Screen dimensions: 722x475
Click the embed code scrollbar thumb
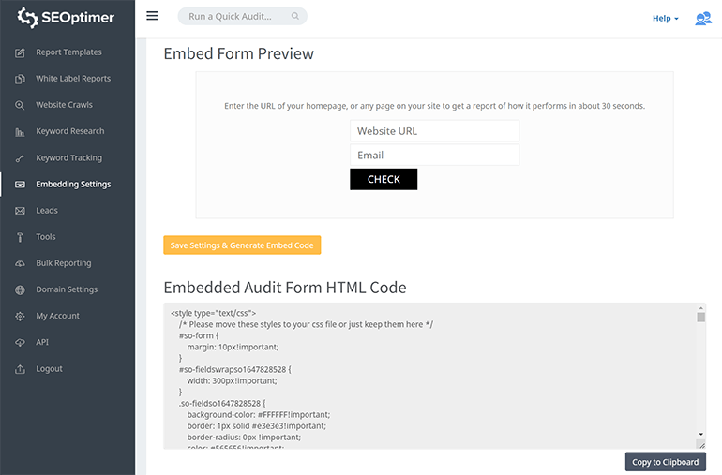700,318
